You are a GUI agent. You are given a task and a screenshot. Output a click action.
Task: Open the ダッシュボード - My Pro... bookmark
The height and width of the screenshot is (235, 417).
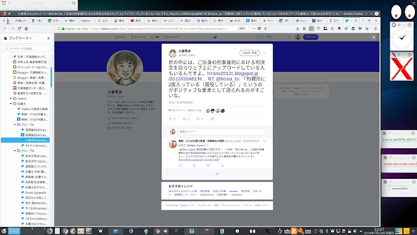pos(30,67)
